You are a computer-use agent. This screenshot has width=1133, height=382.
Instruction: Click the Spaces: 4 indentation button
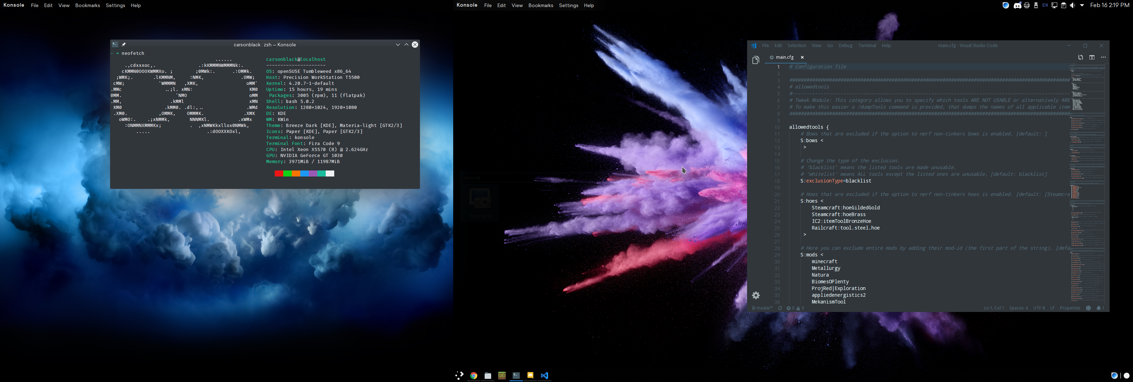[x=1018, y=308]
